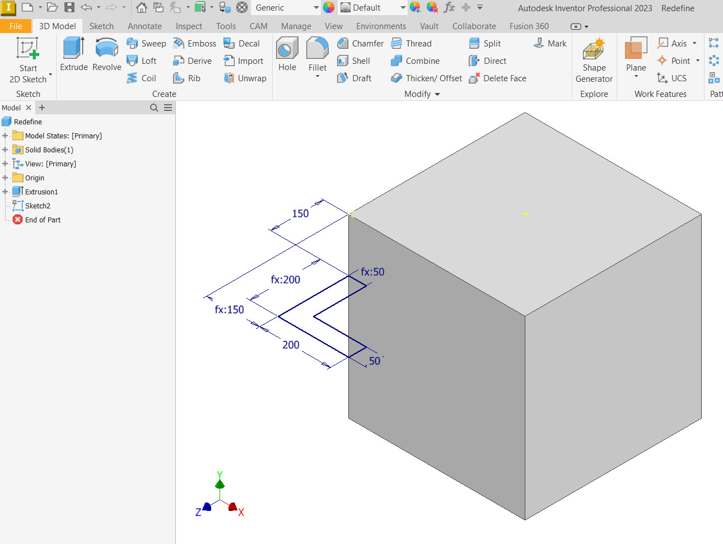Click the Delete Face tool

click(497, 78)
